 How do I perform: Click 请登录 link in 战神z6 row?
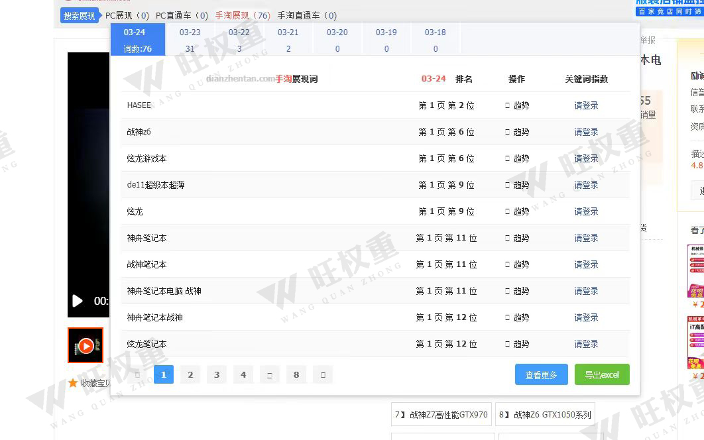click(x=587, y=132)
